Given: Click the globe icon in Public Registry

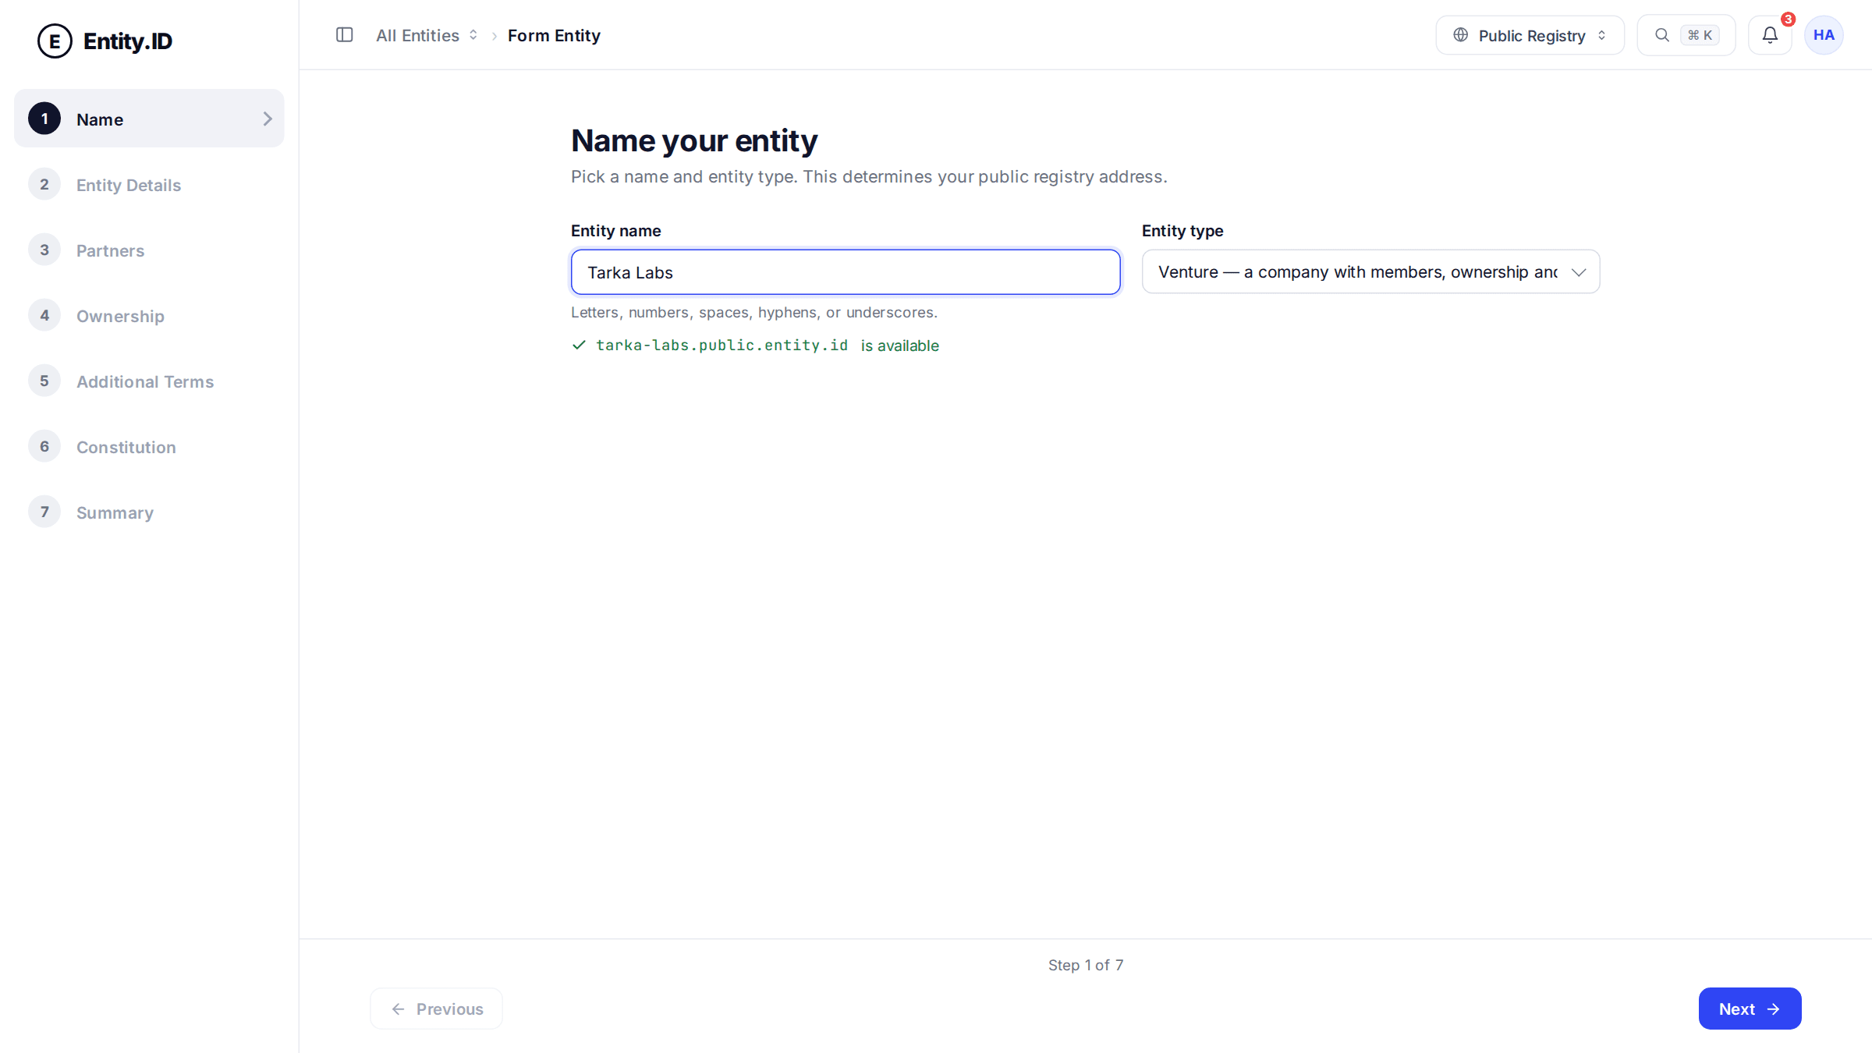Looking at the screenshot, I should 1461,35.
